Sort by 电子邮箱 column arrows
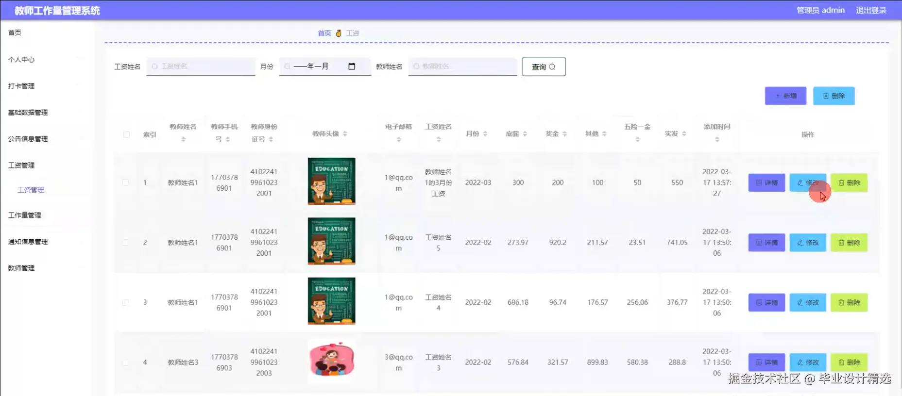The width and height of the screenshot is (902, 396). pos(399,139)
